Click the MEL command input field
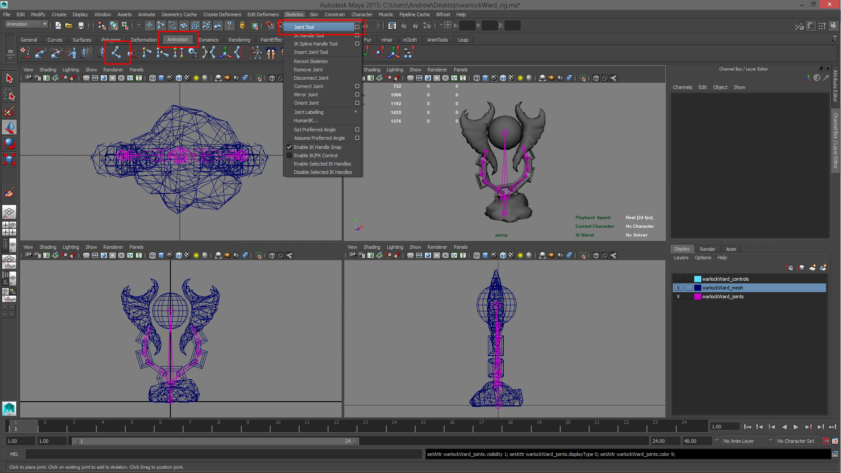Image resolution: width=841 pixels, height=473 pixels. click(x=223, y=454)
